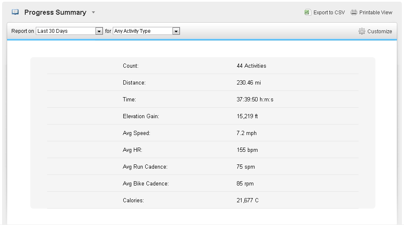Open the Last 30 Days dropdown arrow
Viewport: 404px width, 225px height.
99,31
